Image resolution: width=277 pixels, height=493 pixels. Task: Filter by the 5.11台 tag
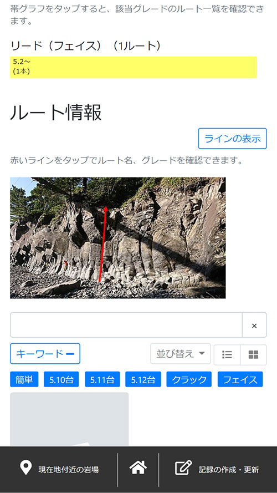click(x=102, y=379)
